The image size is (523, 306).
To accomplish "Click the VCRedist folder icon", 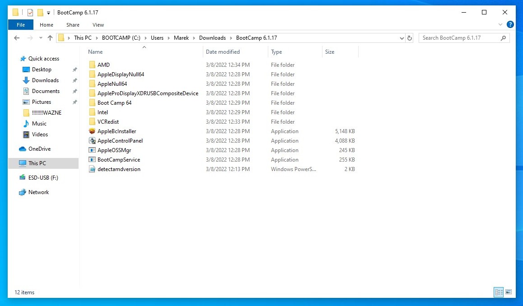I will pos(92,122).
